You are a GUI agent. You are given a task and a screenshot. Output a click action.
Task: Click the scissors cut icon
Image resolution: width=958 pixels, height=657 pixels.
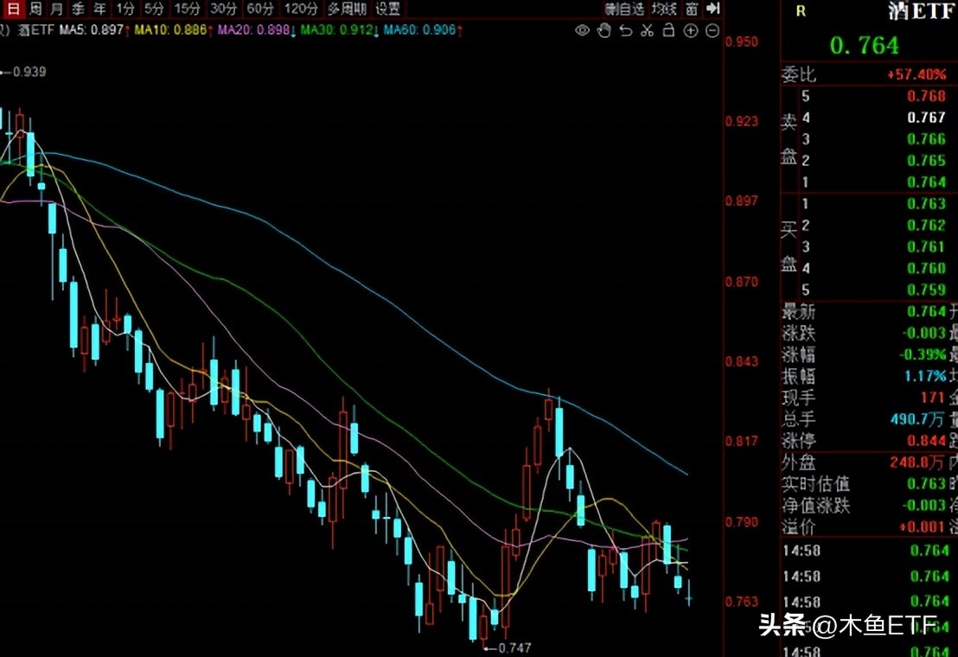pyautogui.click(x=647, y=30)
